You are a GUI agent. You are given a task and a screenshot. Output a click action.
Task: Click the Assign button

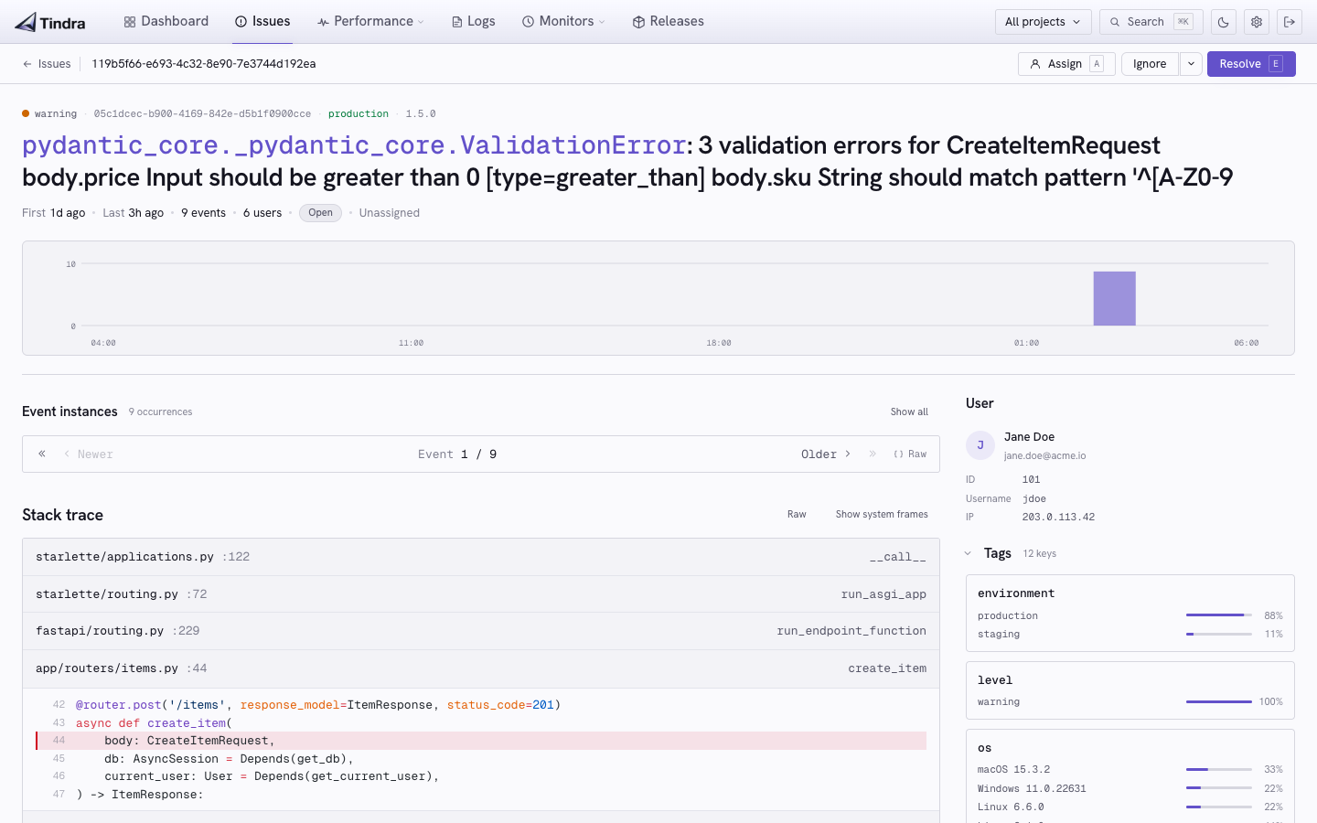1066,64
